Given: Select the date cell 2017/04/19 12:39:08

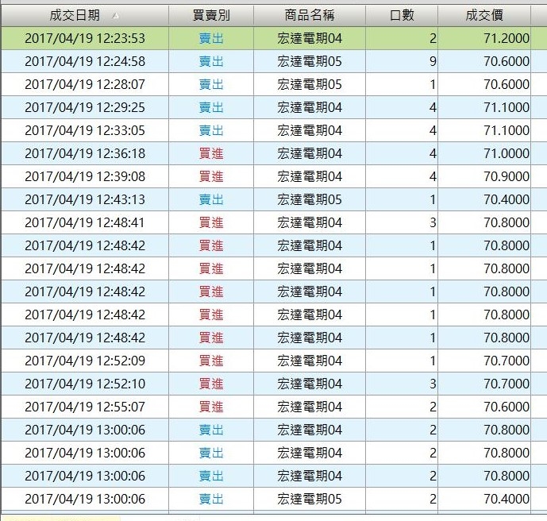Looking at the screenshot, I should click(85, 176).
